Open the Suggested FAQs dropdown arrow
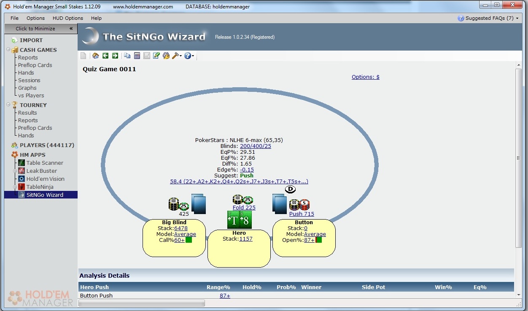The image size is (528, 311). tap(517, 19)
